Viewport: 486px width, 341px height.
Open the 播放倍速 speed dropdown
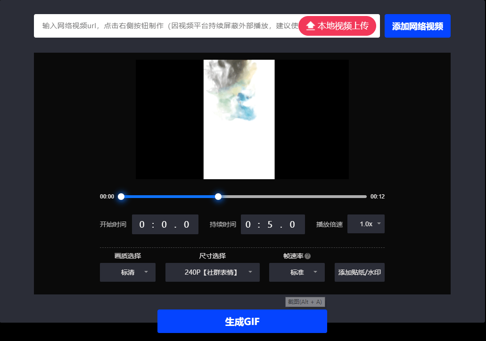pyautogui.click(x=366, y=224)
